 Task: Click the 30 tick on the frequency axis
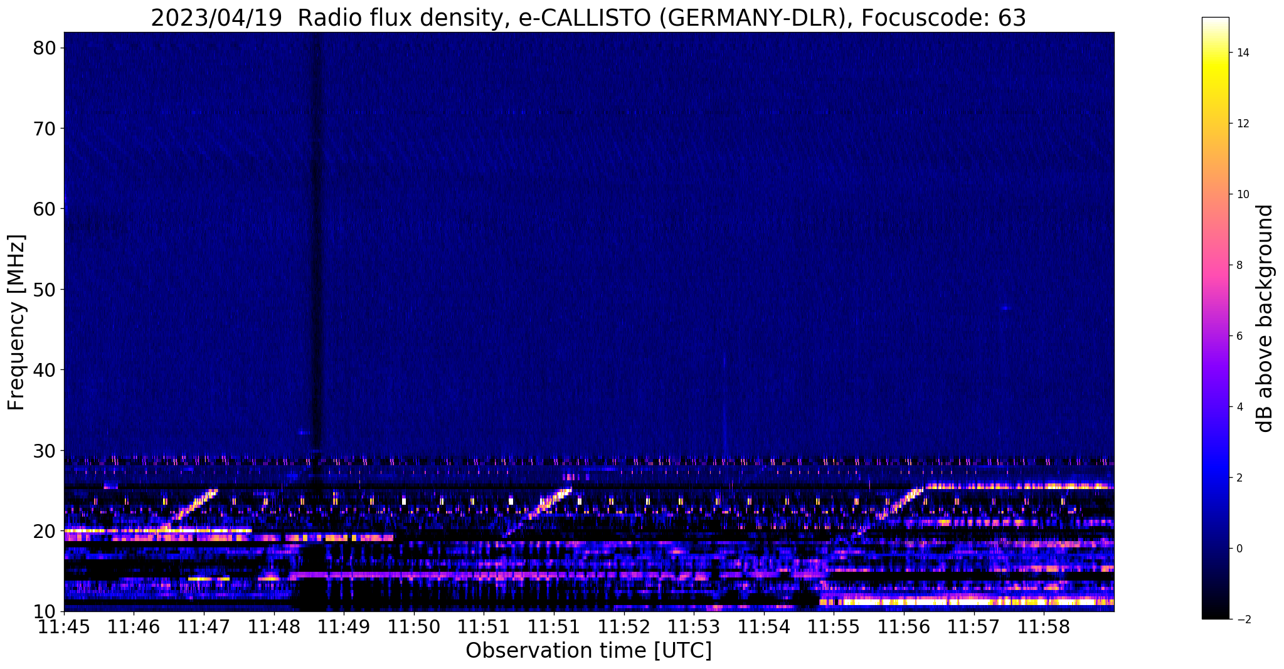(x=44, y=451)
